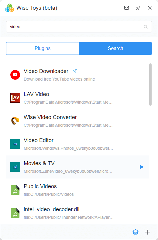Open the Video Downloader result title
The image size is (158, 240).
46,71
